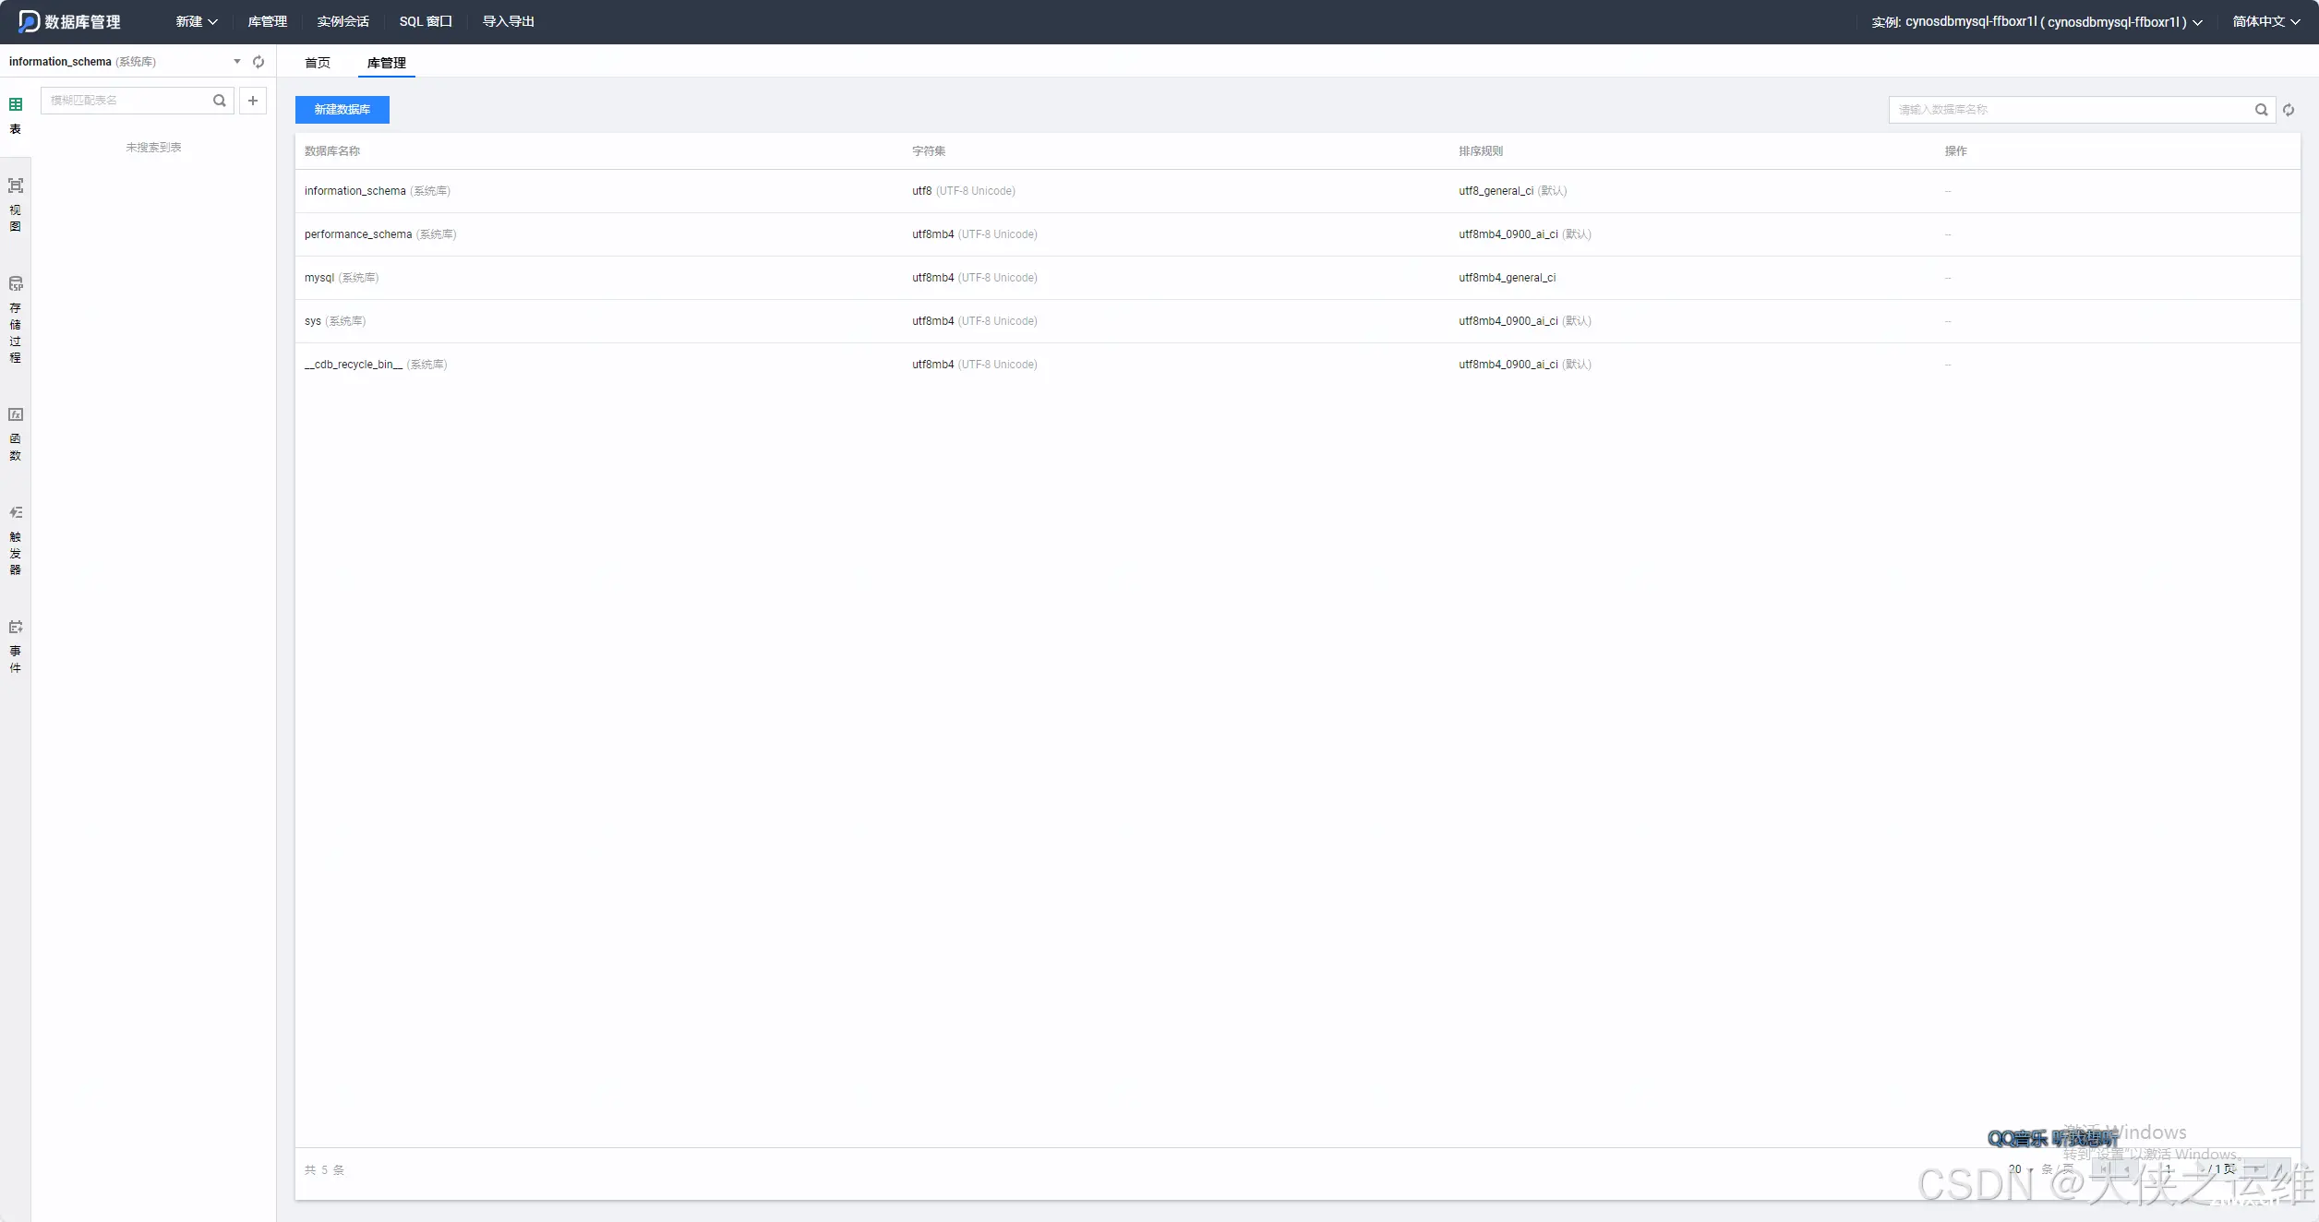Switch to the 库管理 tab
2319x1222 pixels.
(x=387, y=63)
